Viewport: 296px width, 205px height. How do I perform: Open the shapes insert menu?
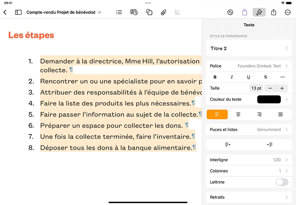[x=149, y=12]
